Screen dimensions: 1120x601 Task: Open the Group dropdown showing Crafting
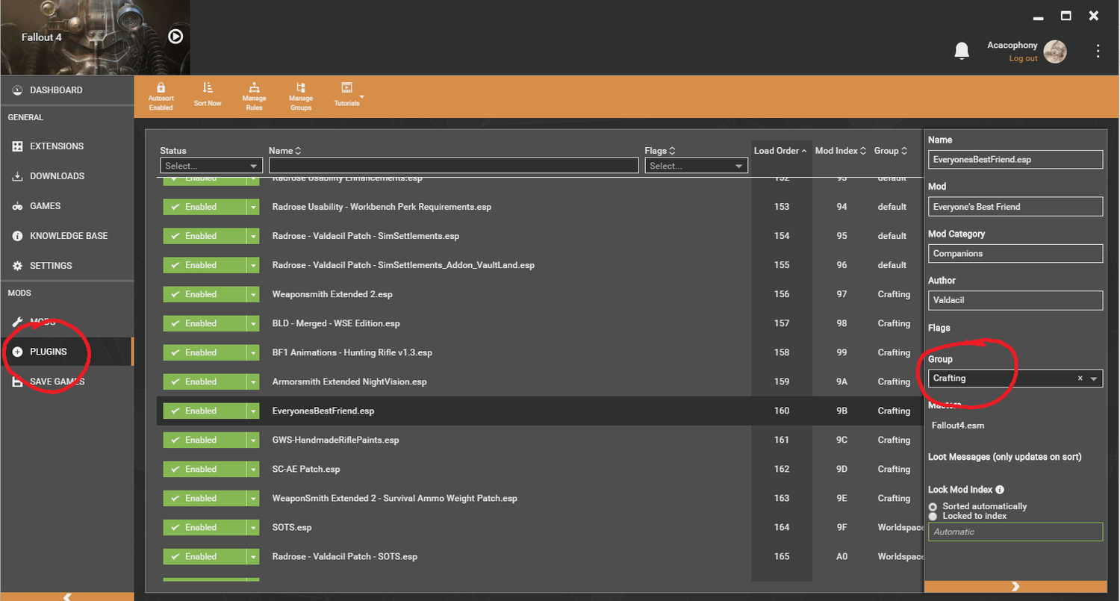coord(1095,379)
